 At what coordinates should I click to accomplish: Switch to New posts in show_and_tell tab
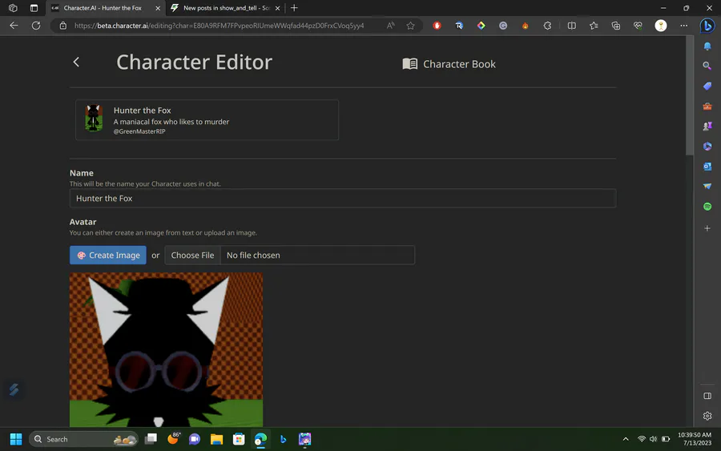pos(225,8)
